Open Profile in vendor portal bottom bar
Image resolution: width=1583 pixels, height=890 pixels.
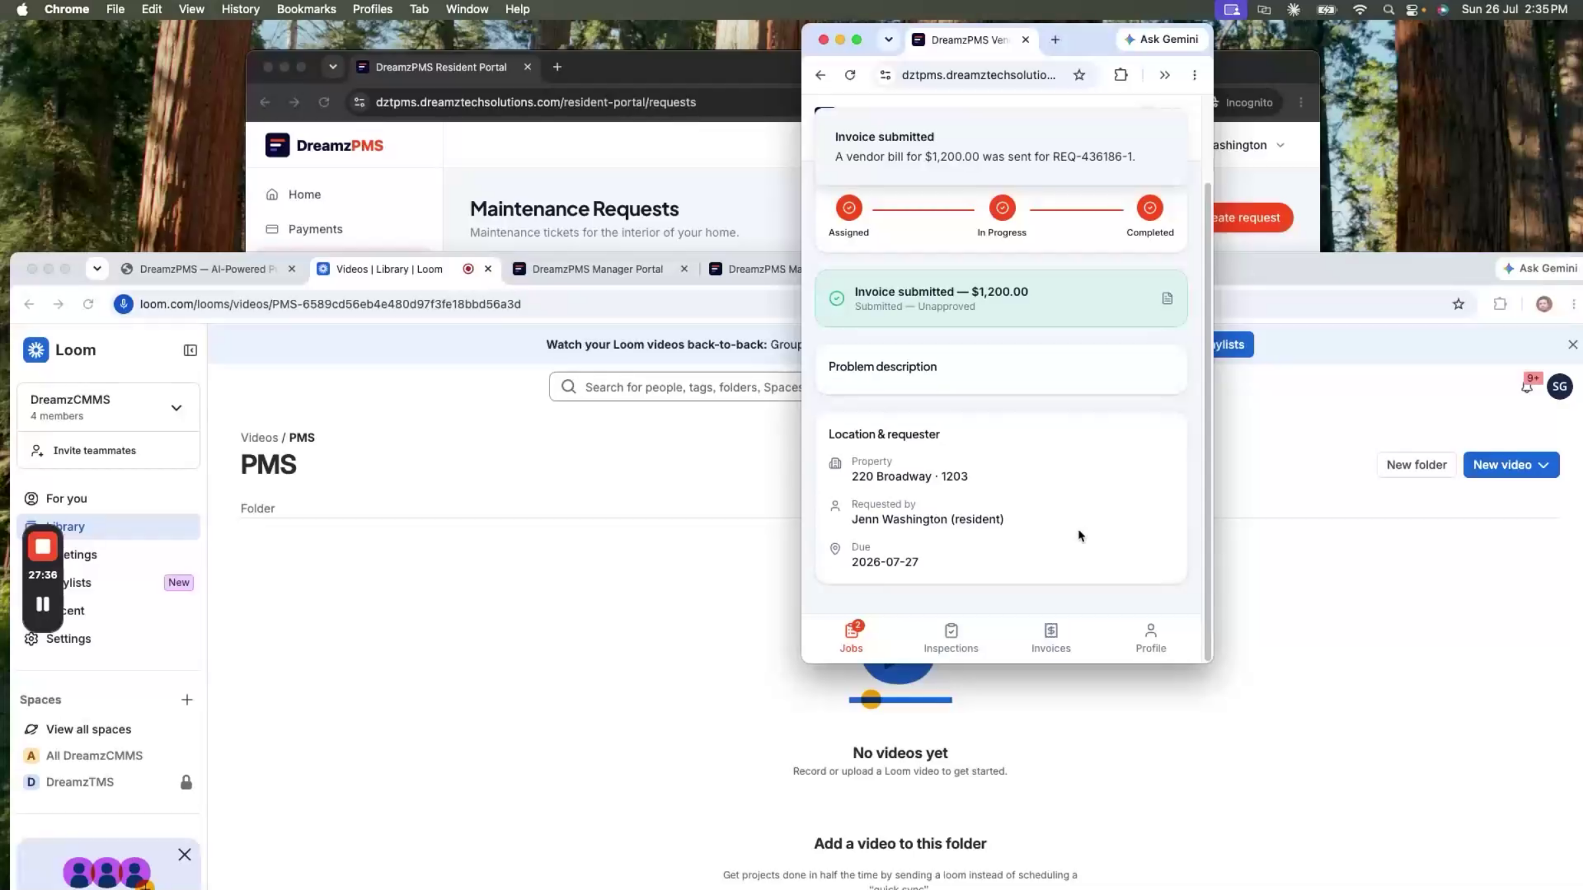point(1150,638)
